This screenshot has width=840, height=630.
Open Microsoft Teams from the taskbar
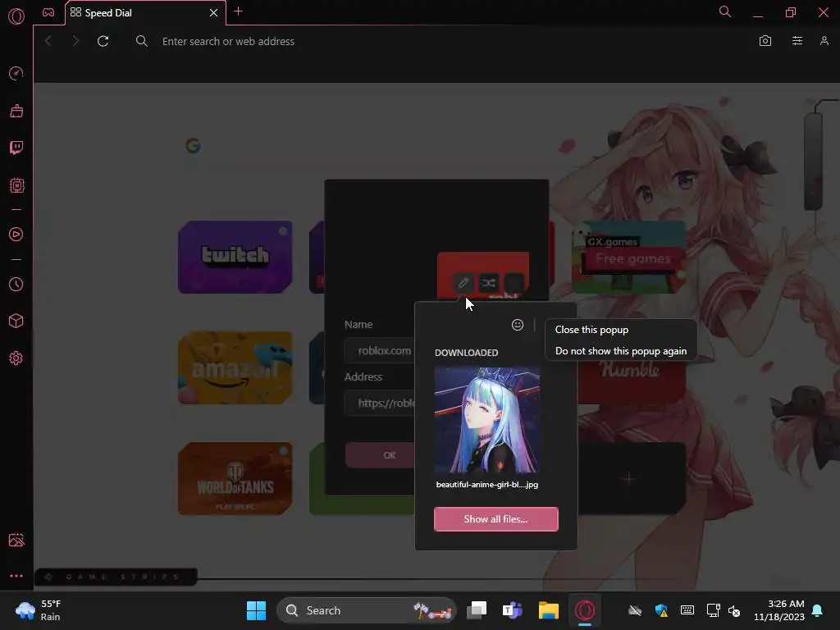pos(512,610)
